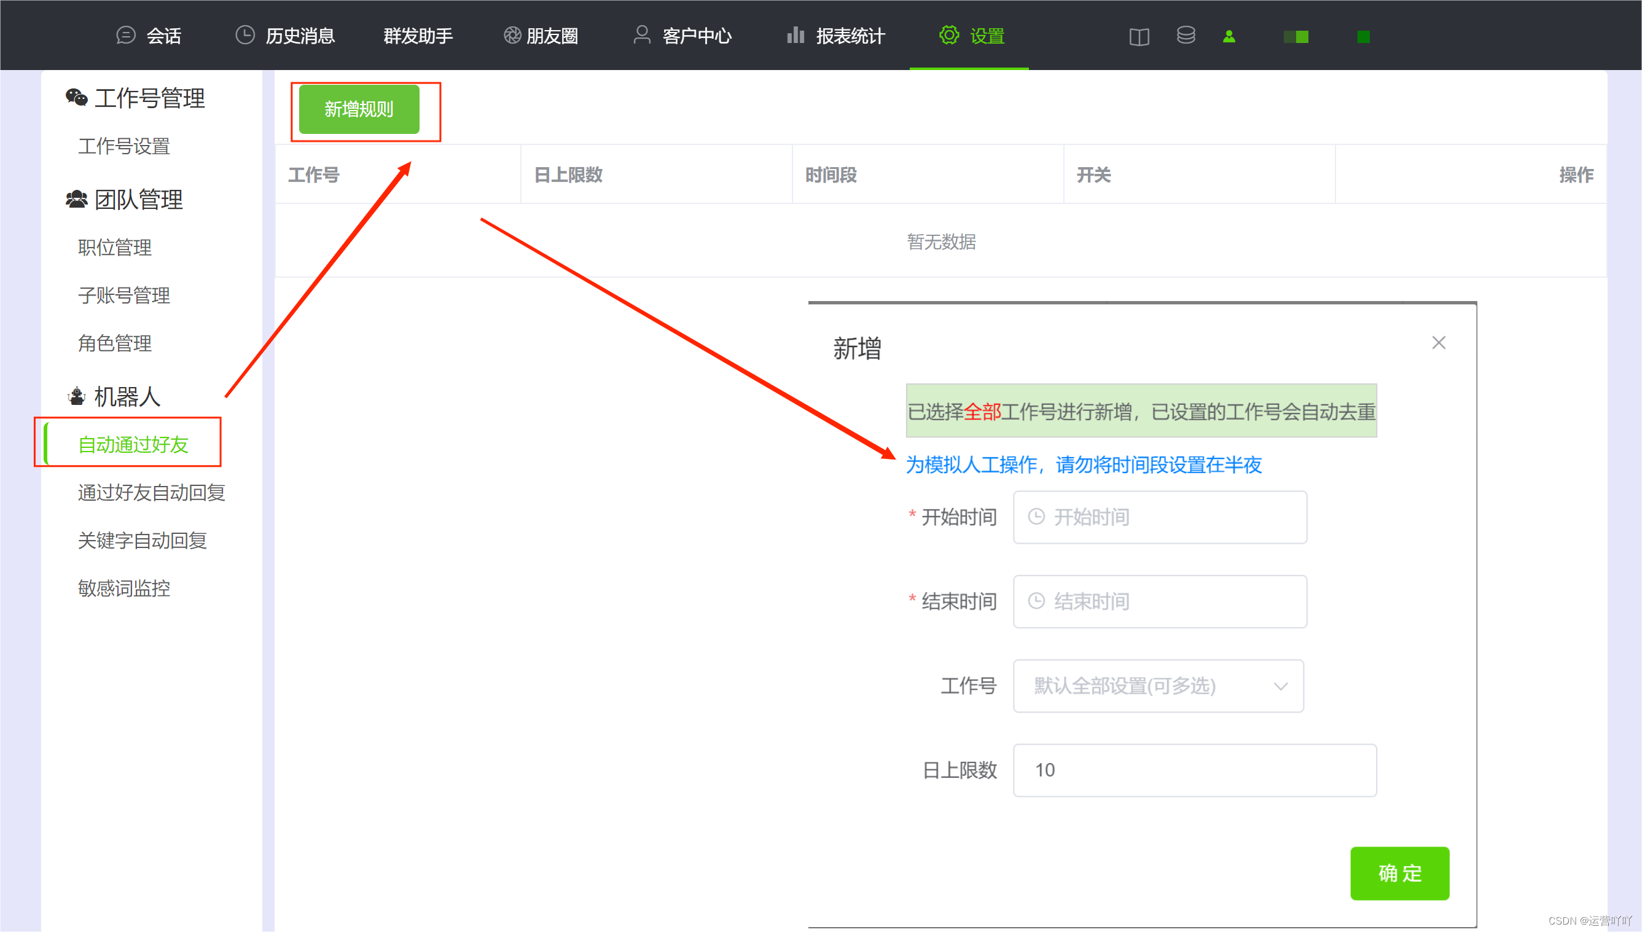Open the documentation book icon top right
The image size is (1642, 932).
tap(1140, 36)
